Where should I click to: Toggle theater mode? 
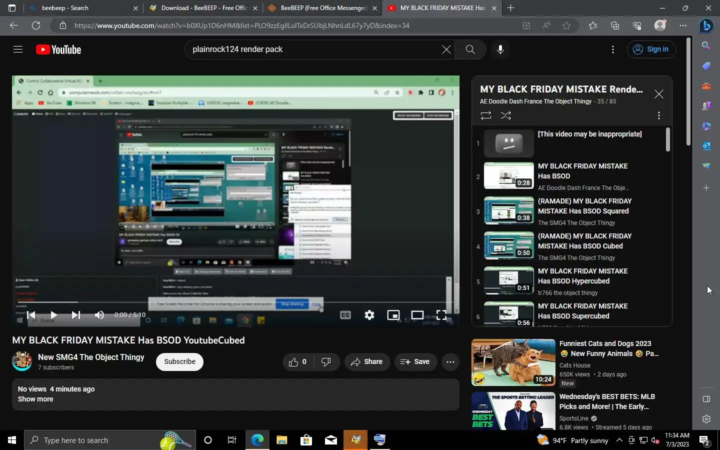[417, 315]
